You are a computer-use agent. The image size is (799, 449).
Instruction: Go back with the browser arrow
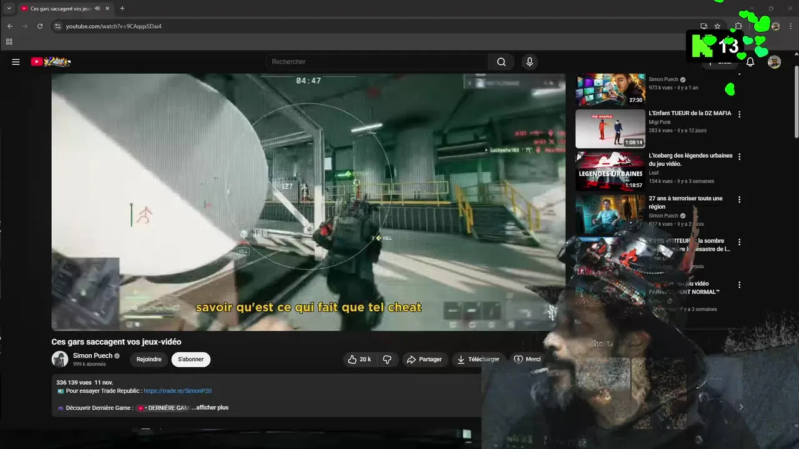coord(10,26)
